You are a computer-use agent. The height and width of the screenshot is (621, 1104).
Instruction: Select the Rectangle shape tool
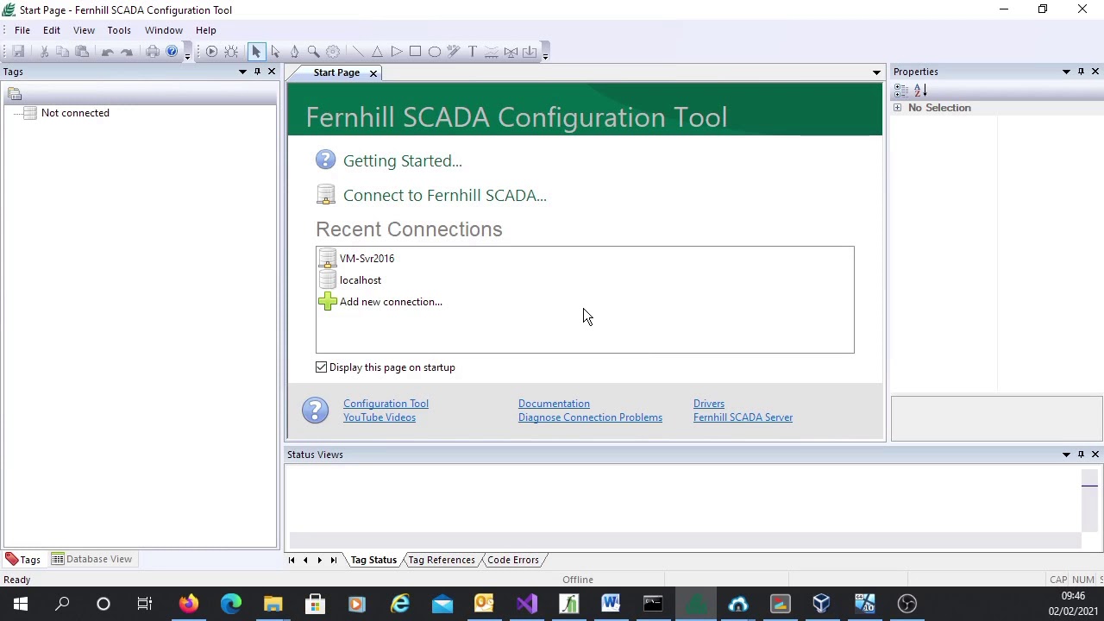pyautogui.click(x=415, y=52)
